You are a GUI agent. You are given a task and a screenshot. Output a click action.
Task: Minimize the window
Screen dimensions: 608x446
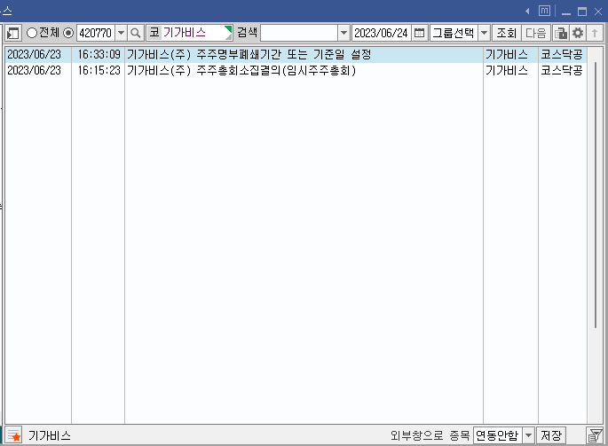tap(566, 12)
